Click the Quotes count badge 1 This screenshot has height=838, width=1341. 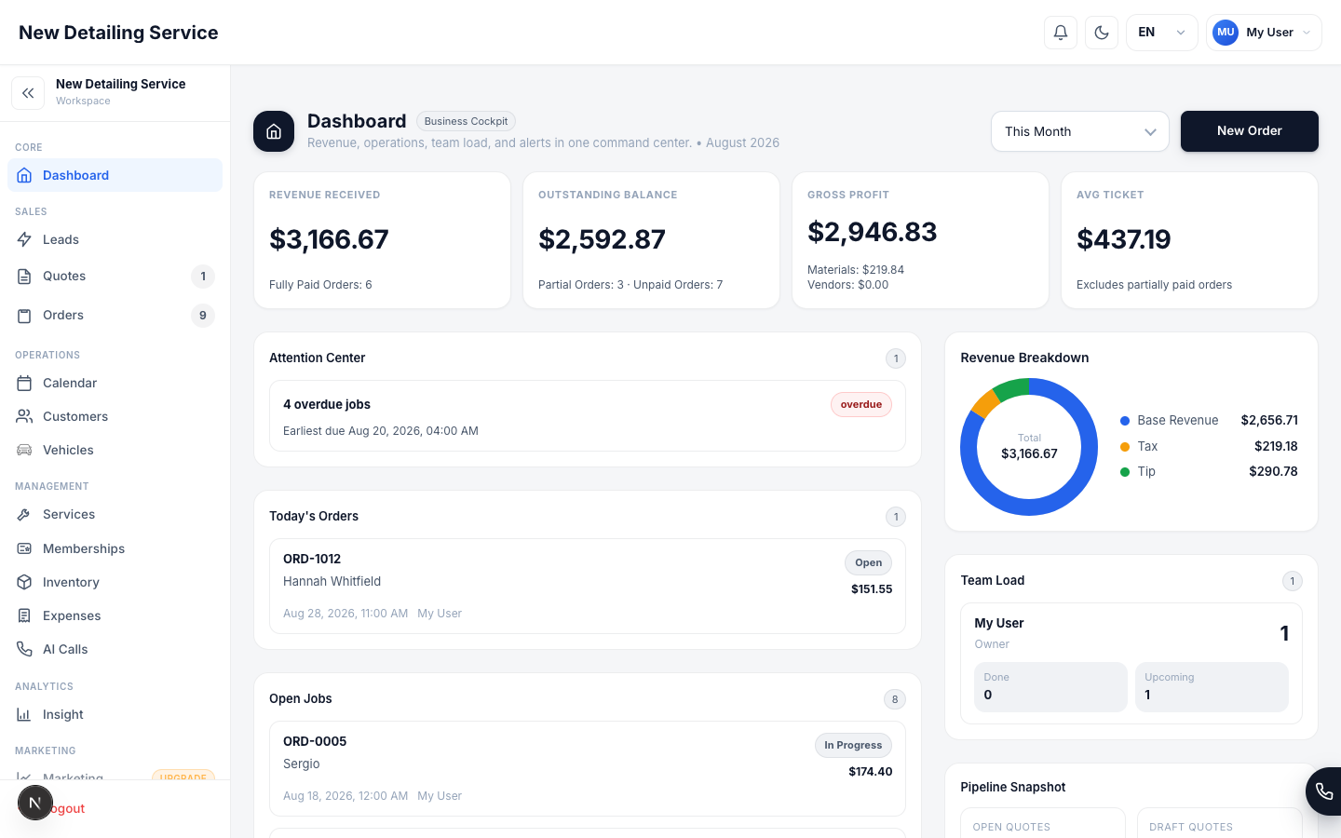click(x=203, y=277)
